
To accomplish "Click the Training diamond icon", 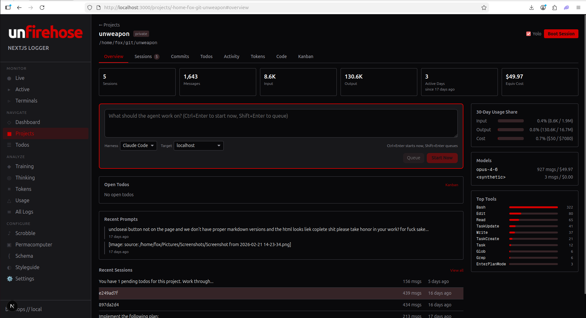I will point(9,167).
